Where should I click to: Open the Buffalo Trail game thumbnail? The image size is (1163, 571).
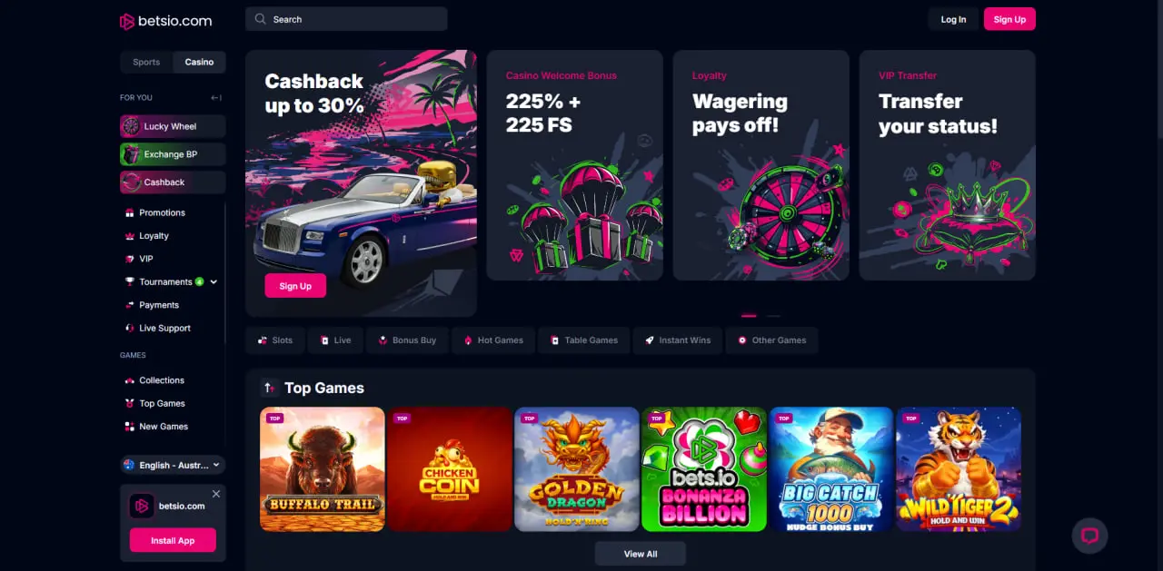pos(323,468)
